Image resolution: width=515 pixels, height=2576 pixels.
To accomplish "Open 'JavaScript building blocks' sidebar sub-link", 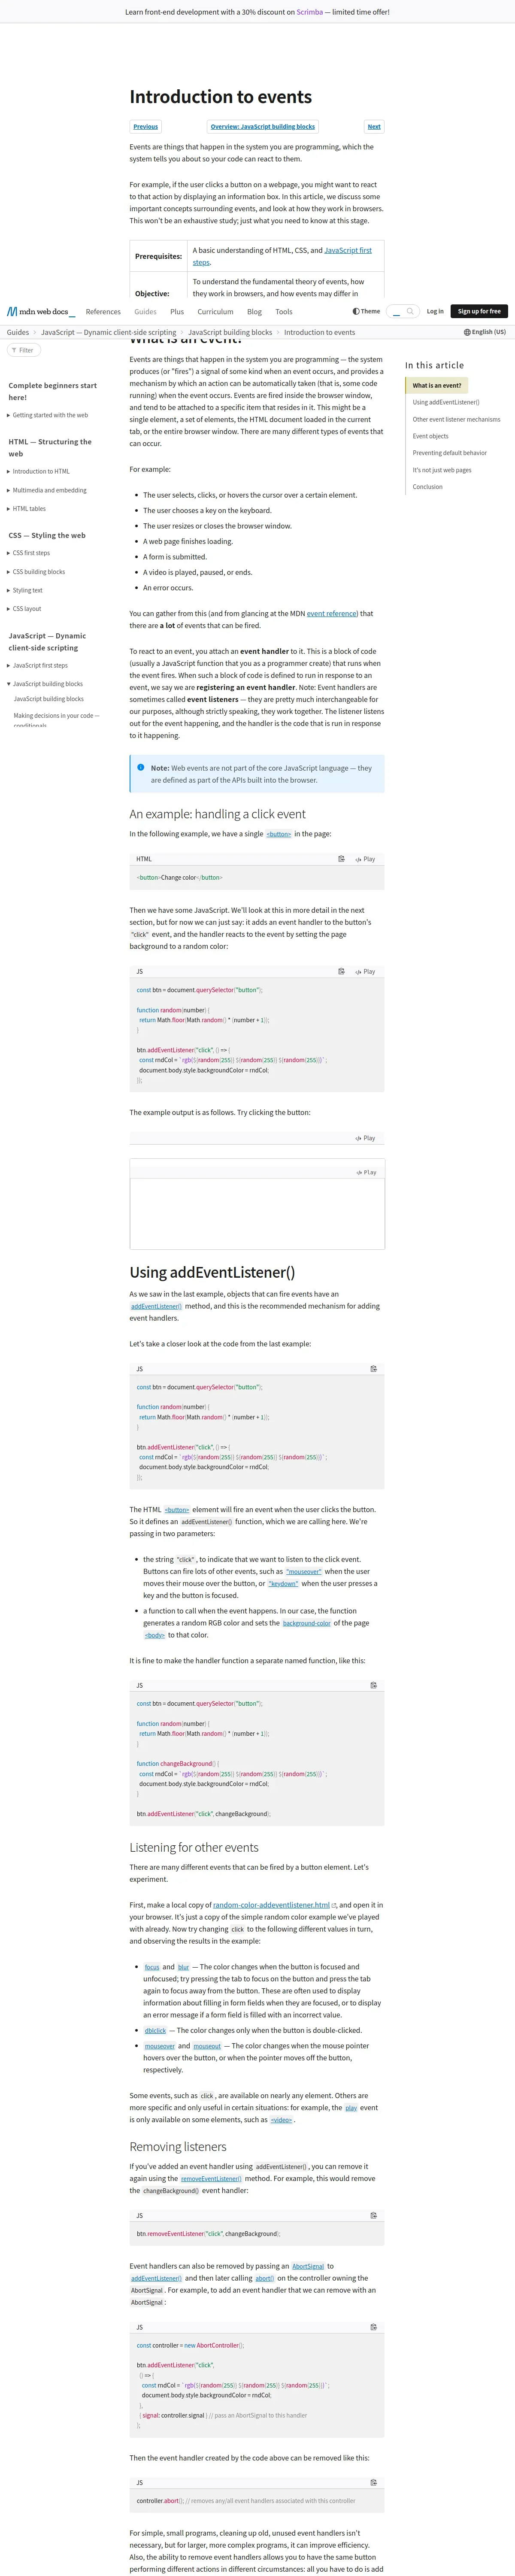I will point(48,699).
